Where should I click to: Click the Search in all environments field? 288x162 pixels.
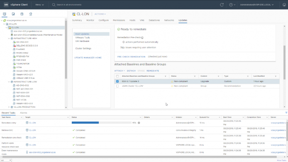click(69, 5)
